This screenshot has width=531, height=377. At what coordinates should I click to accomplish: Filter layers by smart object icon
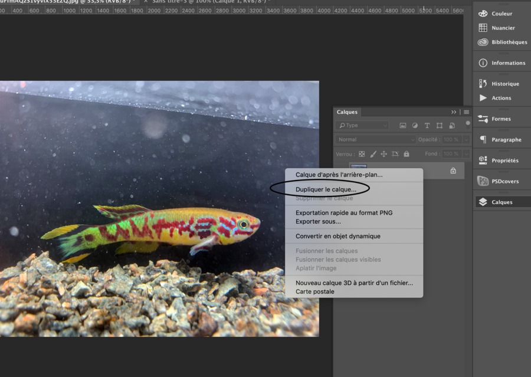(452, 126)
